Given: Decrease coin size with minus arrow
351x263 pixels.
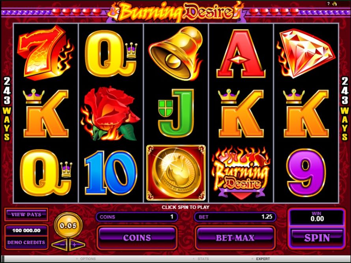Looking at the screenshot, I should tap(61, 244).
